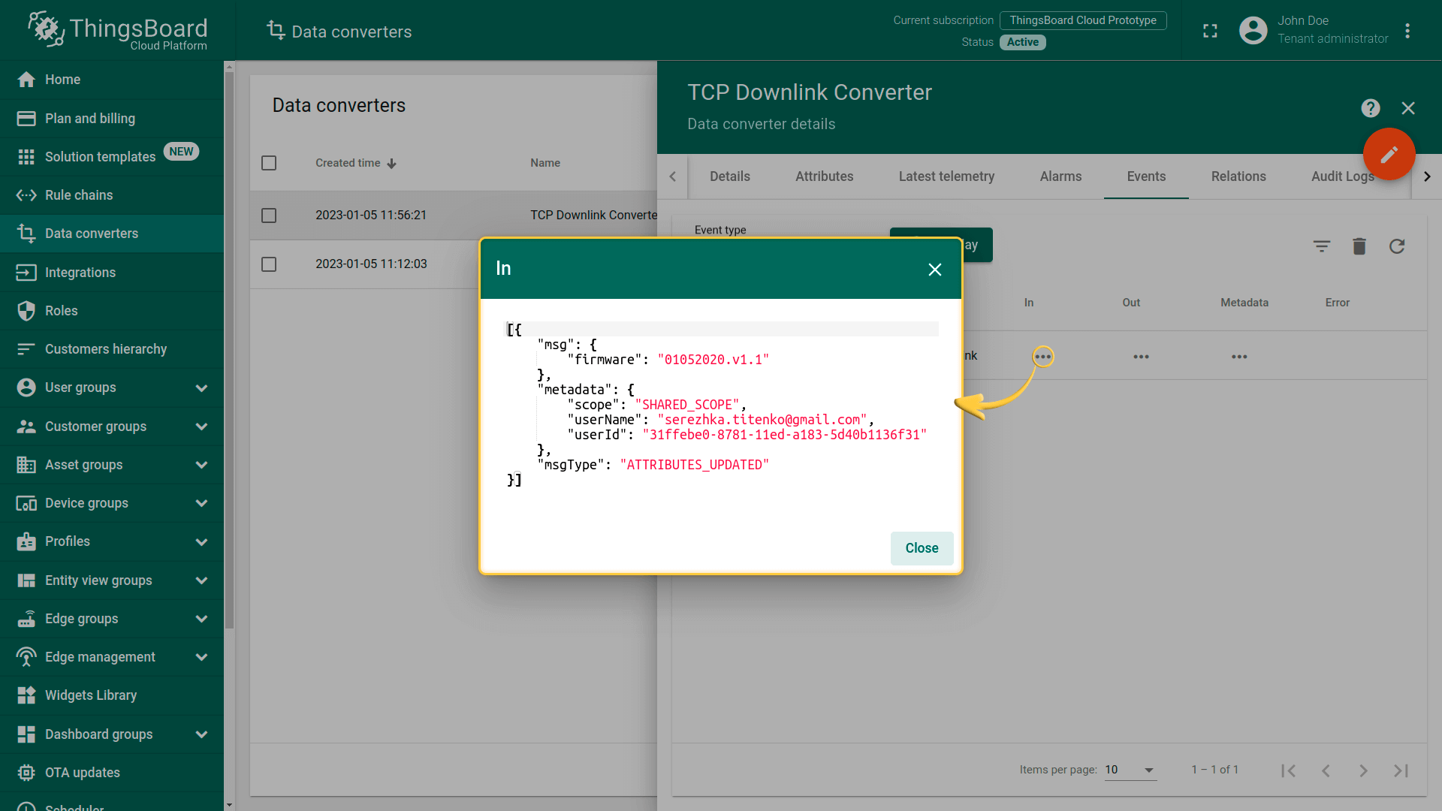Close the In dialog with X
The height and width of the screenshot is (811, 1442).
click(935, 270)
